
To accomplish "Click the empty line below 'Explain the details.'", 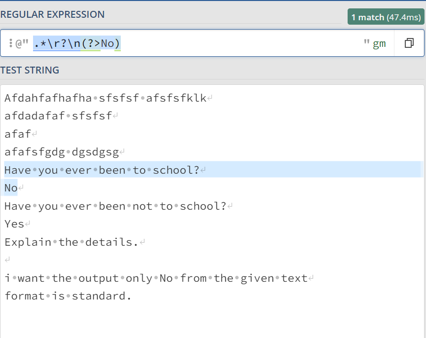I will pos(99,260).
